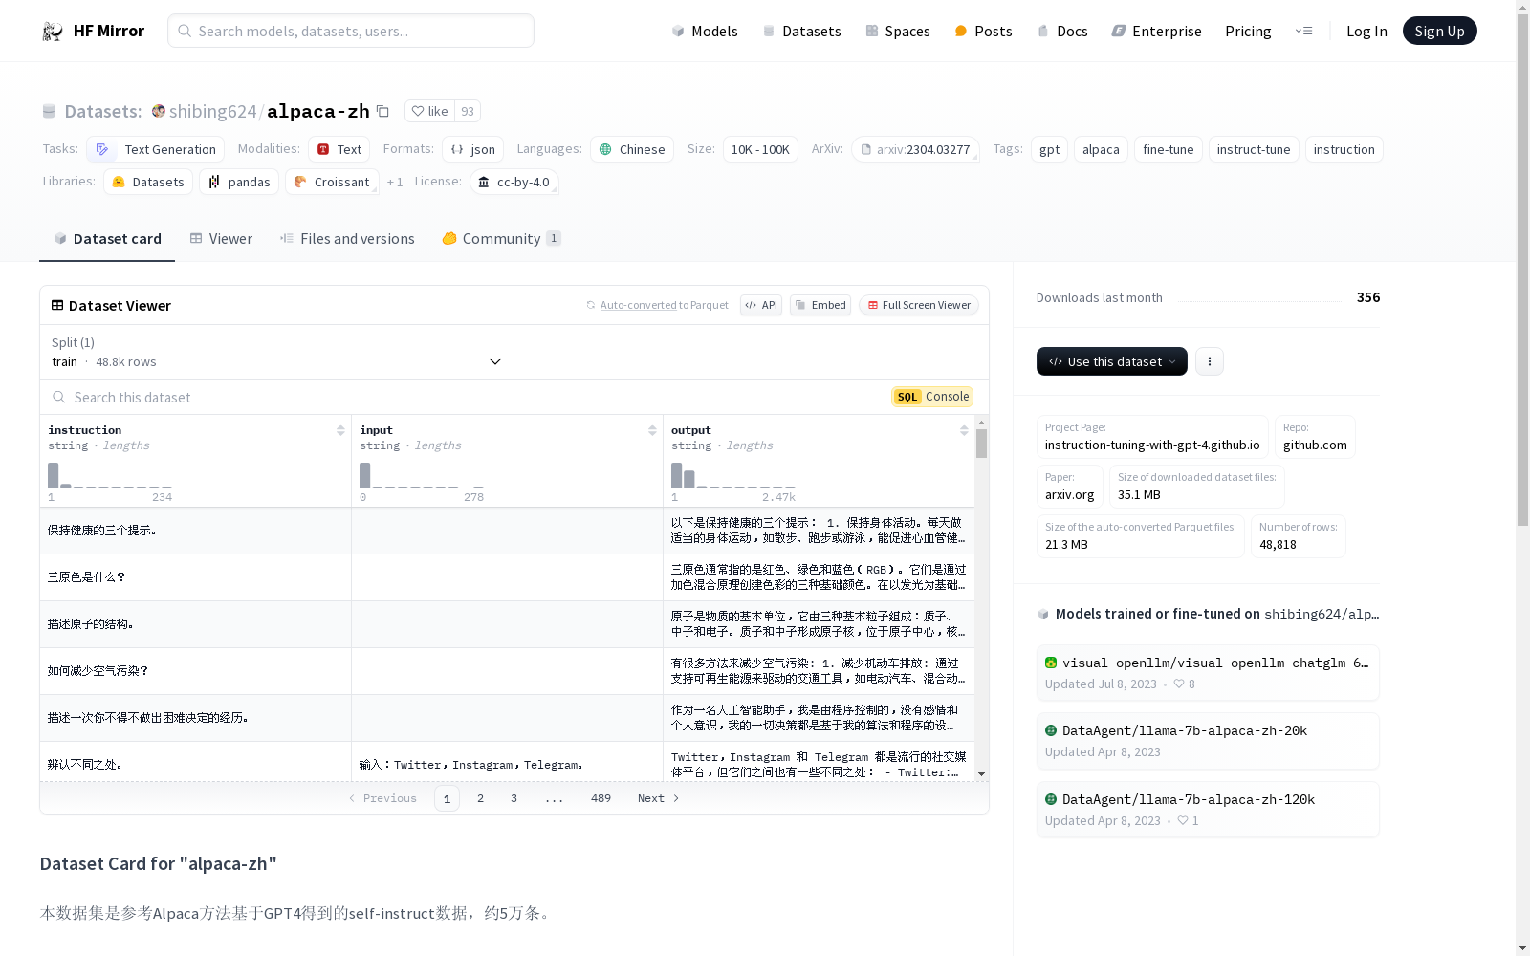Image resolution: width=1530 pixels, height=956 pixels.
Task: Click the output lengths histogram
Action: 733,475
